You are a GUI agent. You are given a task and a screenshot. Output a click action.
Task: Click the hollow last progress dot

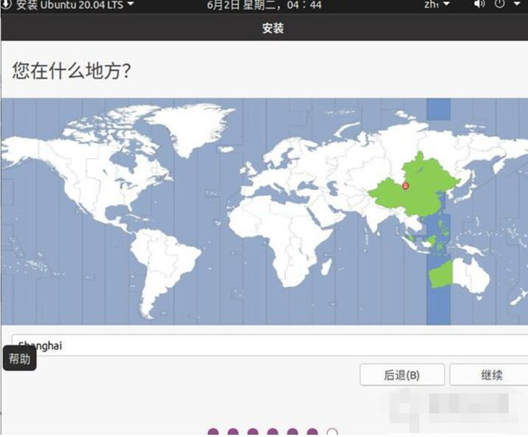[332, 433]
